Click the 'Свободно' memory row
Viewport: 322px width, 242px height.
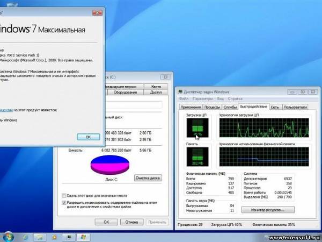point(210,193)
